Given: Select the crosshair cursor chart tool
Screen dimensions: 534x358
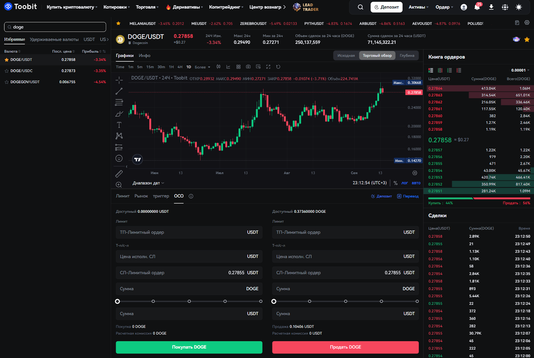Looking at the screenshot, I should 119,80.
